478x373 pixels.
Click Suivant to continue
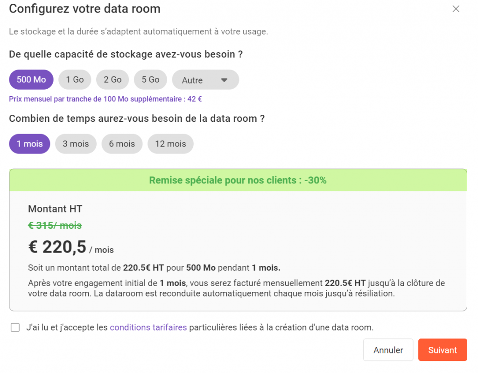pyautogui.click(x=443, y=350)
